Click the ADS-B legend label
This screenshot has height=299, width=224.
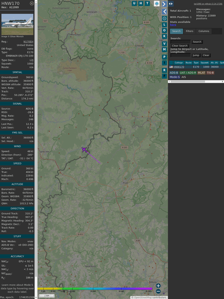pos(174,73)
